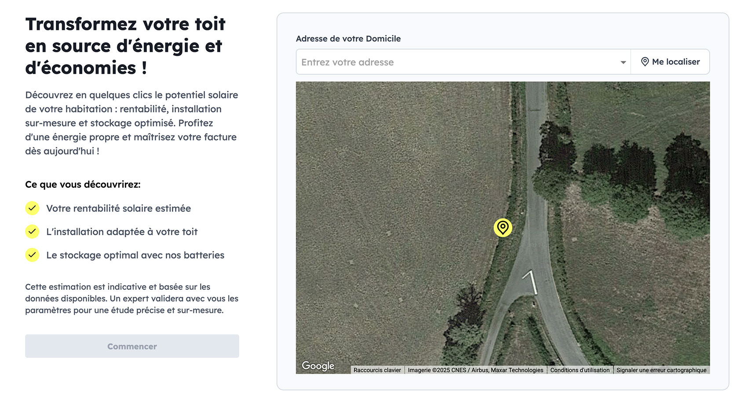The height and width of the screenshot is (404, 748).
Task: Click checkmark icon beside installation adaptée
Action: coord(32,232)
